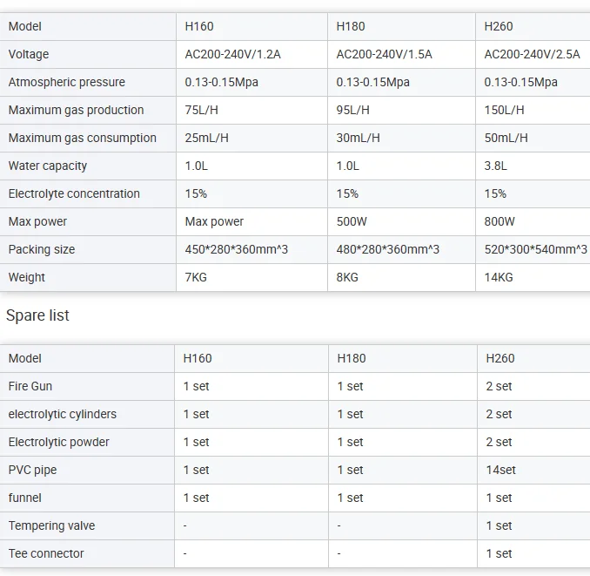
Task: Select the 'Atmospheric pressure' row label
Action: 67,82
